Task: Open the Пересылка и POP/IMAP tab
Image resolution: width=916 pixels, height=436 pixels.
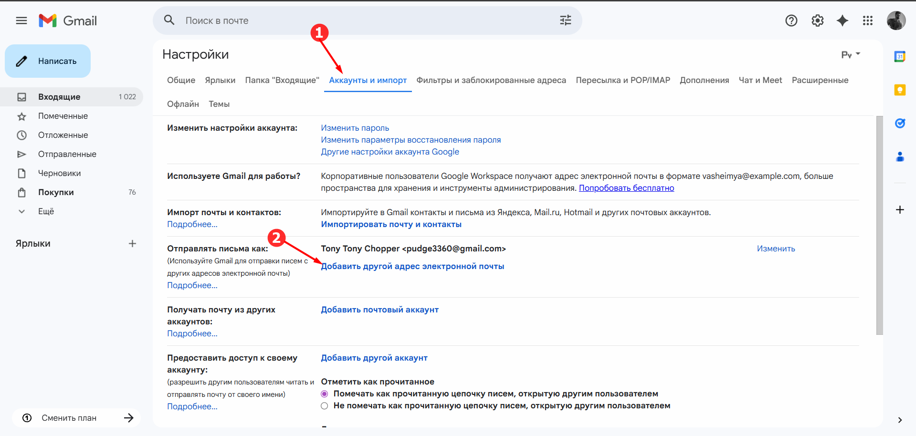Action: (623, 80)
